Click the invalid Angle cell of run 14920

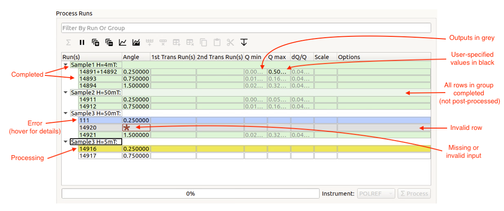point(136,128)
